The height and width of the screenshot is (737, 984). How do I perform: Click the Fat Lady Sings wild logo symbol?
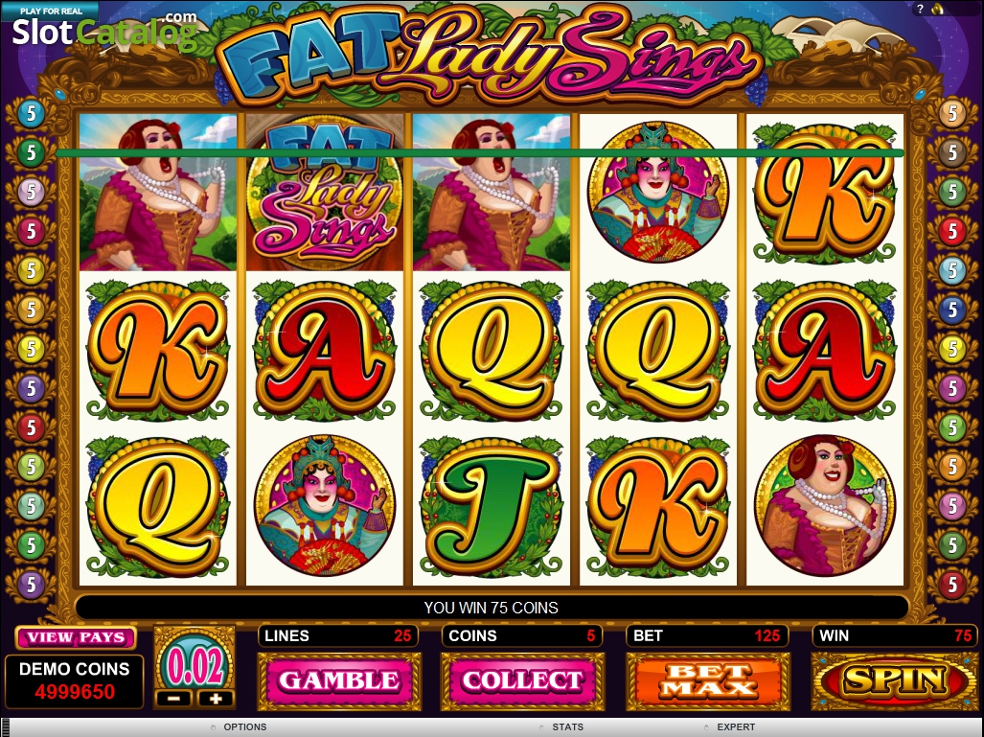click(x=325, y=193)
